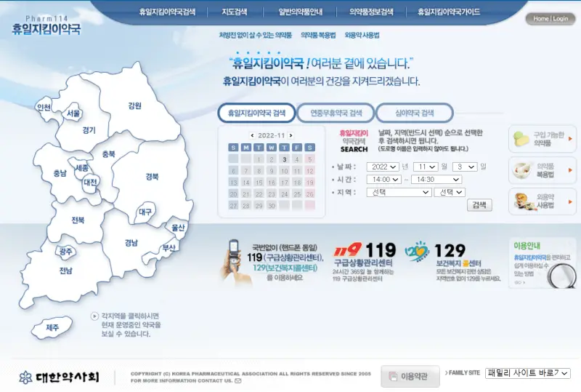The width and height of the screenshot is (581, 392).
Task: Select 충남 region on the map
Action: (60, 173)
